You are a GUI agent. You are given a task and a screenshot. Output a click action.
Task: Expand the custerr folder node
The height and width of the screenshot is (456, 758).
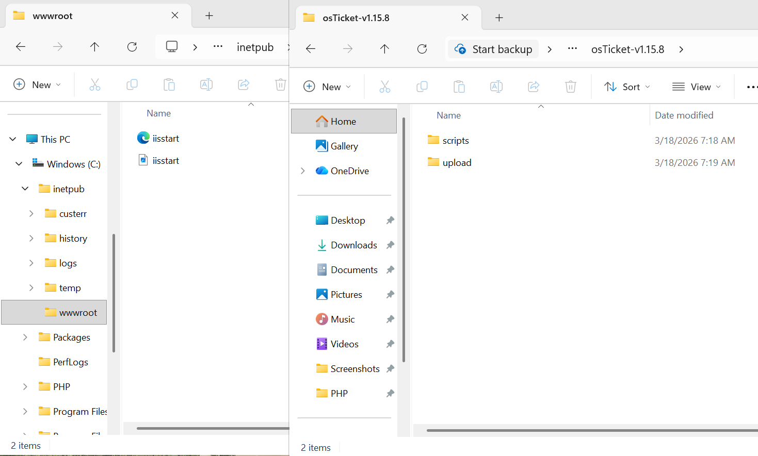click(x=31, y=213)
